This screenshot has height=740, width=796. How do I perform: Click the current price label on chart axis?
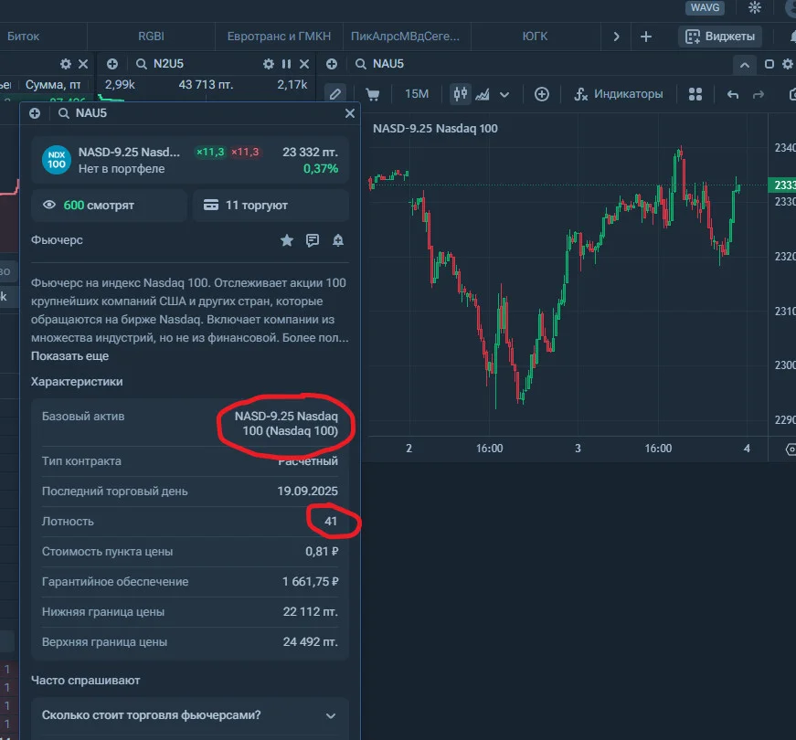pos(782,185)
